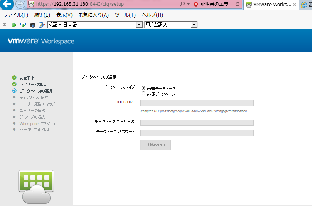Open the お気に入り(A) menu
This screenshot has height=206, width=312.
[93, 15]
